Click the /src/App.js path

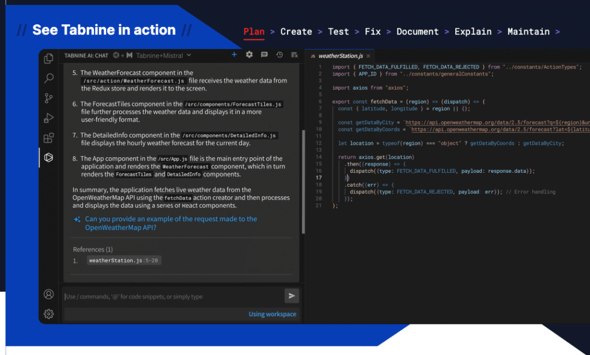tap(173, 159)
